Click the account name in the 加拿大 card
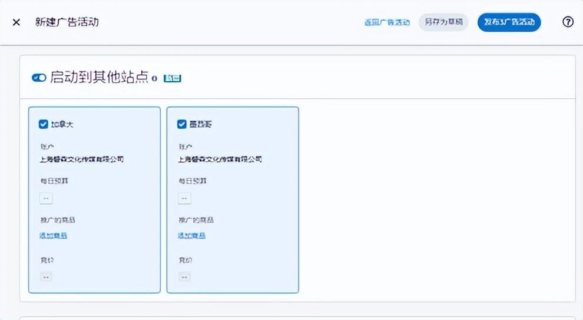Screen dimensions: 583x320 tap(81, 159)
